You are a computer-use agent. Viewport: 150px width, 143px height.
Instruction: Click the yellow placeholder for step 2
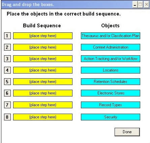click(x=43, y=47)
